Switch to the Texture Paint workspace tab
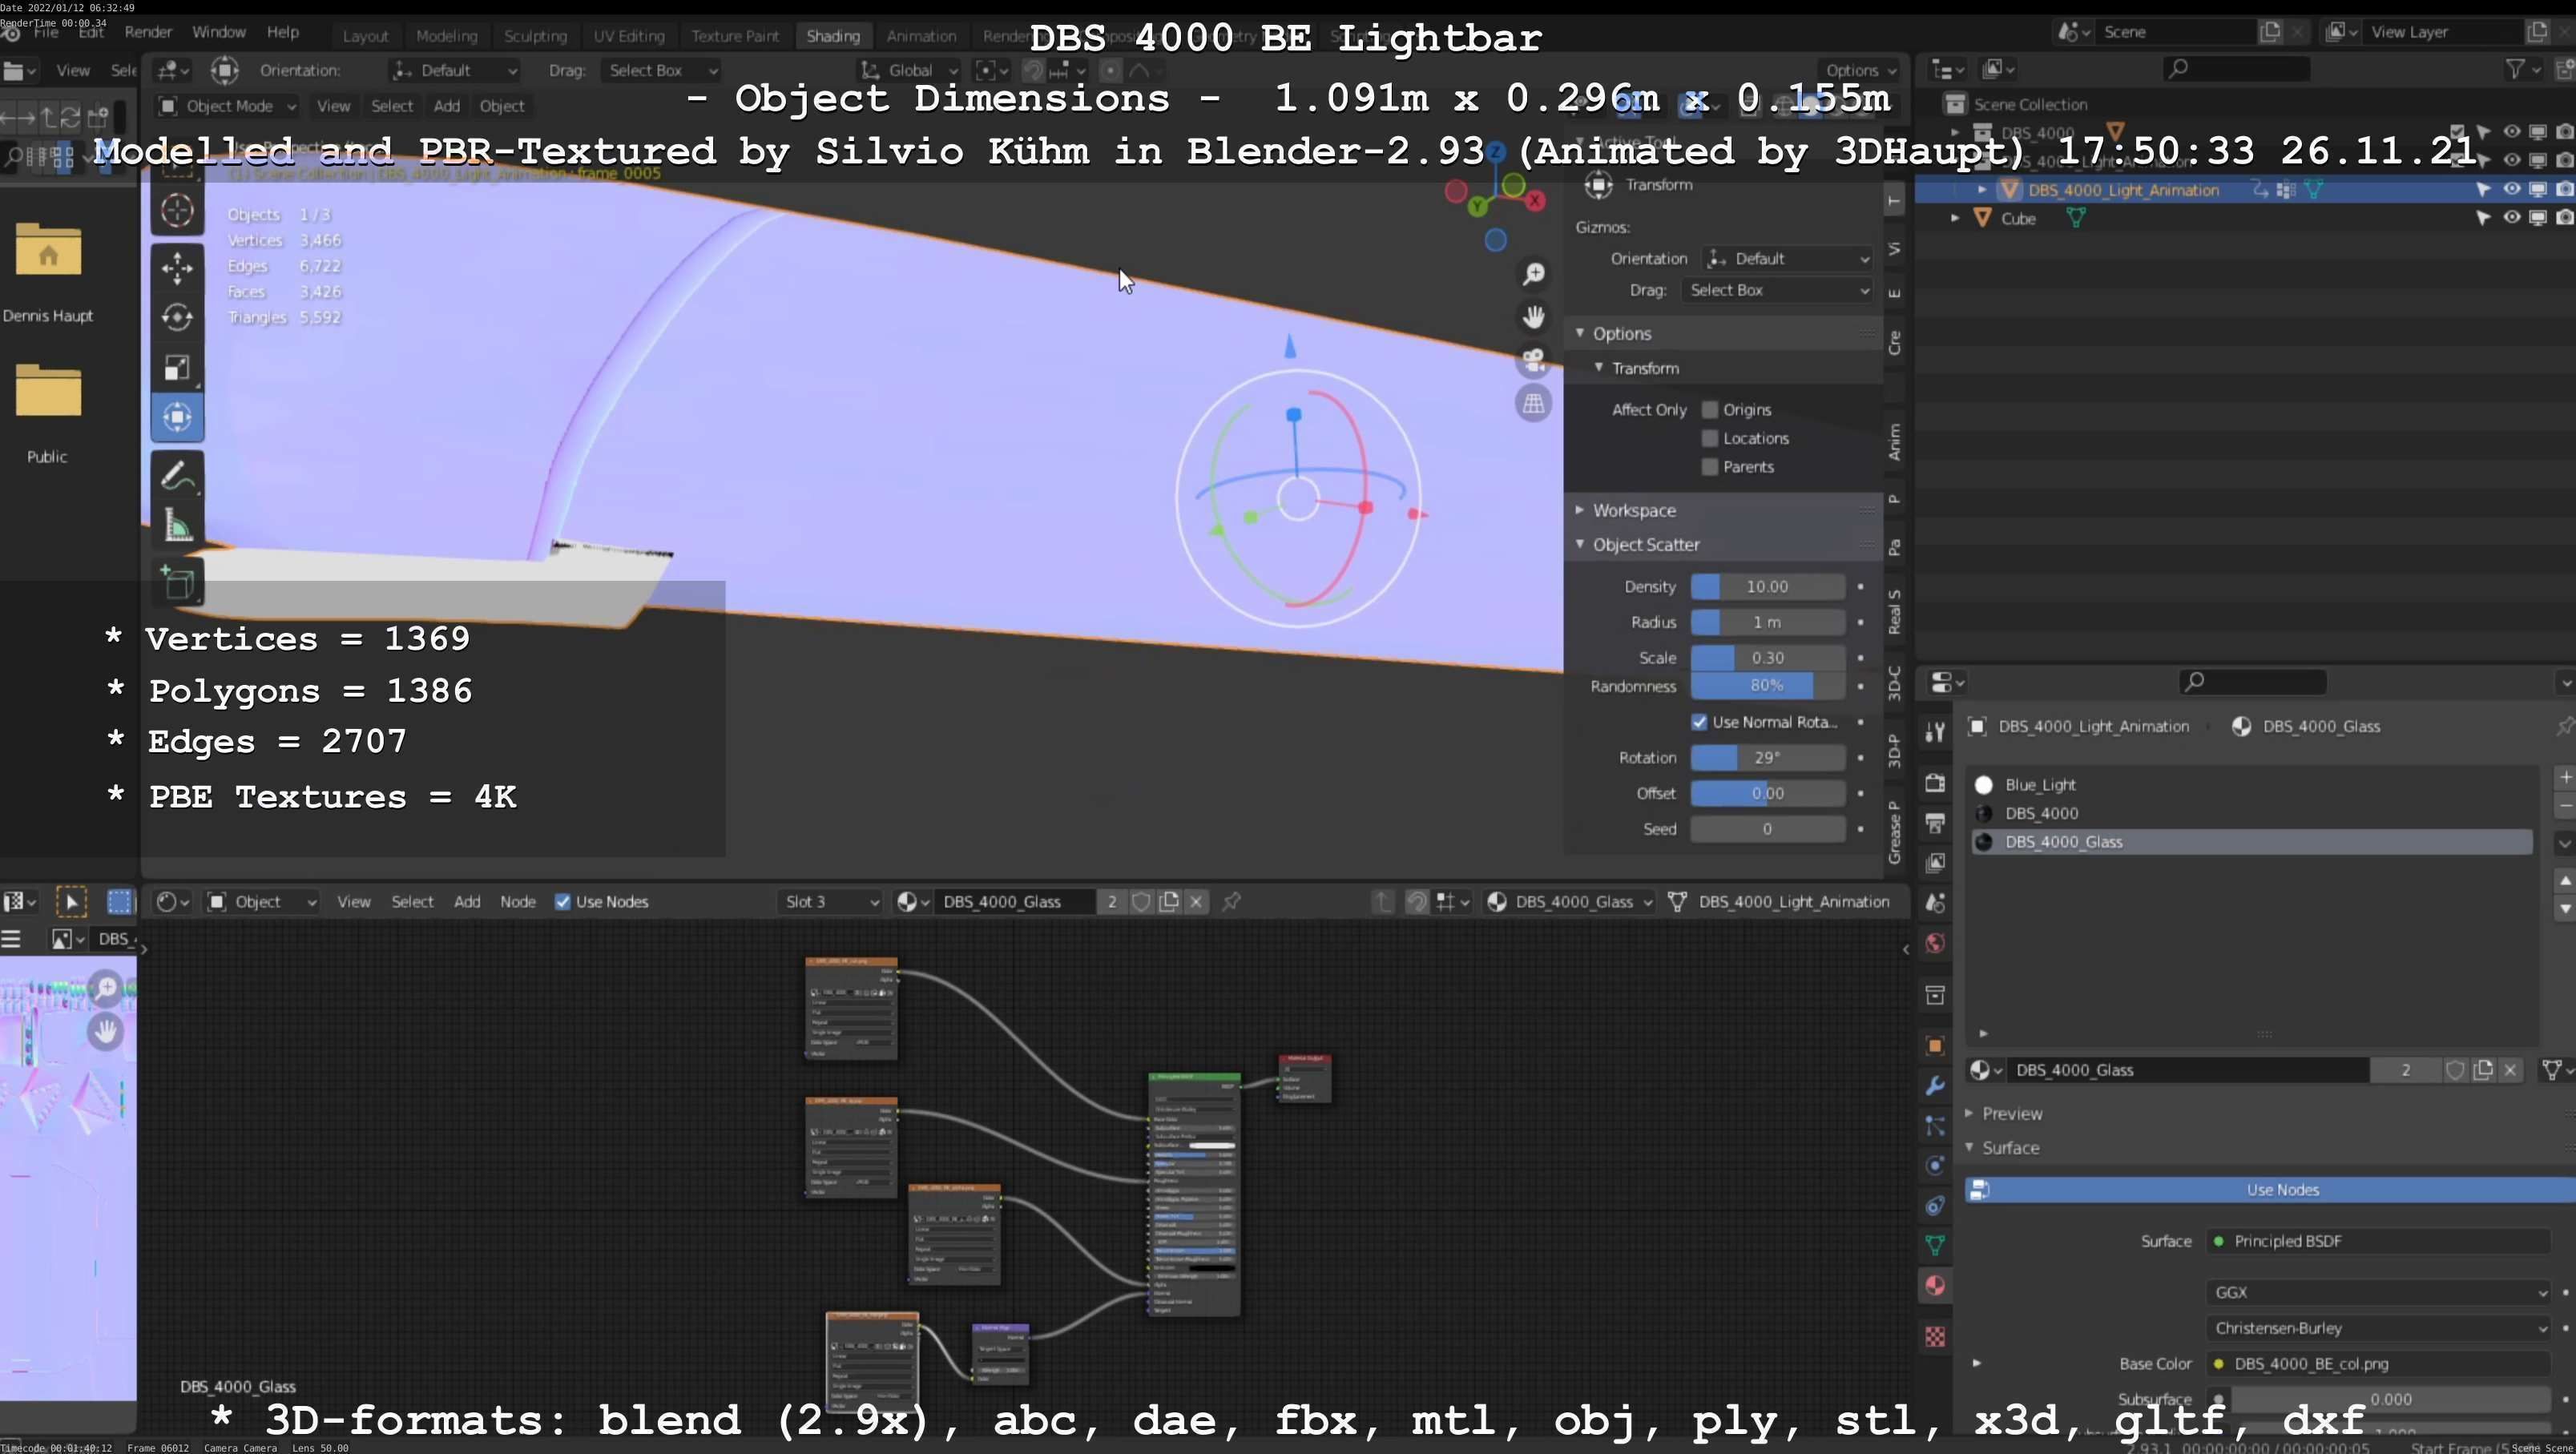This screenshot has width=2576, height=1454. pyautogui.click(x=735, y=36)
